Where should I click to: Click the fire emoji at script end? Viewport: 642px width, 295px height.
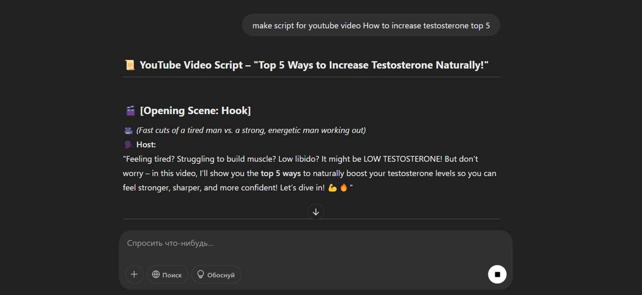pos(343,188)
